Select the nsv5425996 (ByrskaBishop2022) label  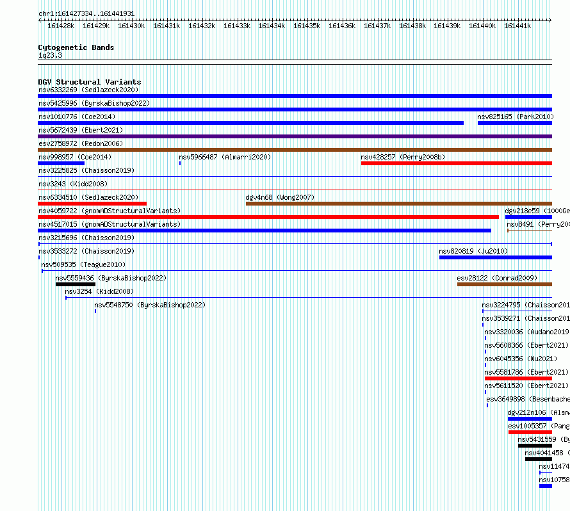(94, 103)
